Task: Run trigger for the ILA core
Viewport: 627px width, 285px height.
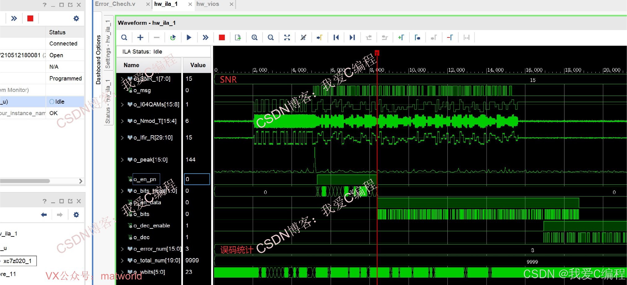Action: click(189, 37)
